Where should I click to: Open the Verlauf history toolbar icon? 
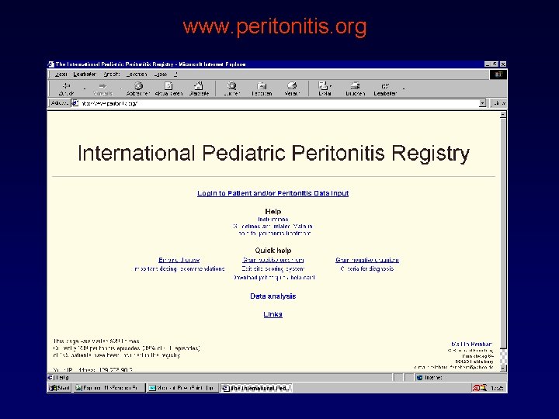[x=292, y=85]
